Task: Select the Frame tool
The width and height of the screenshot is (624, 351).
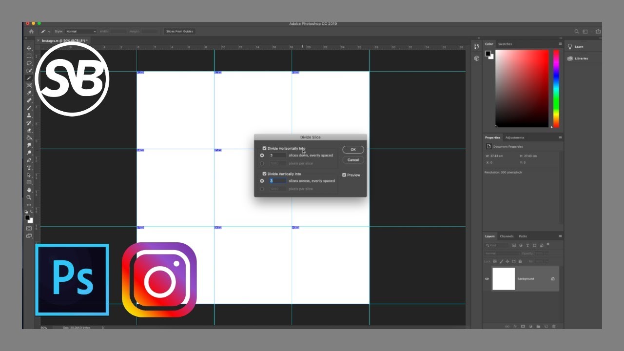Action: 29,85
